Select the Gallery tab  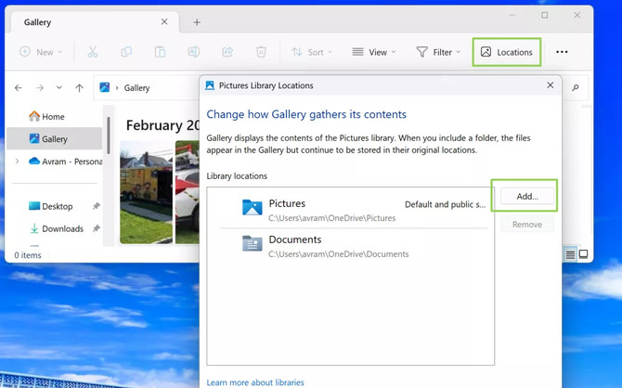tap(96, 22)
